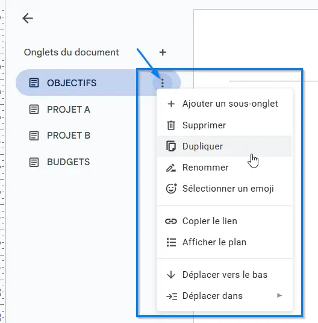Click the emoji face icon in menu

[171, 189]
